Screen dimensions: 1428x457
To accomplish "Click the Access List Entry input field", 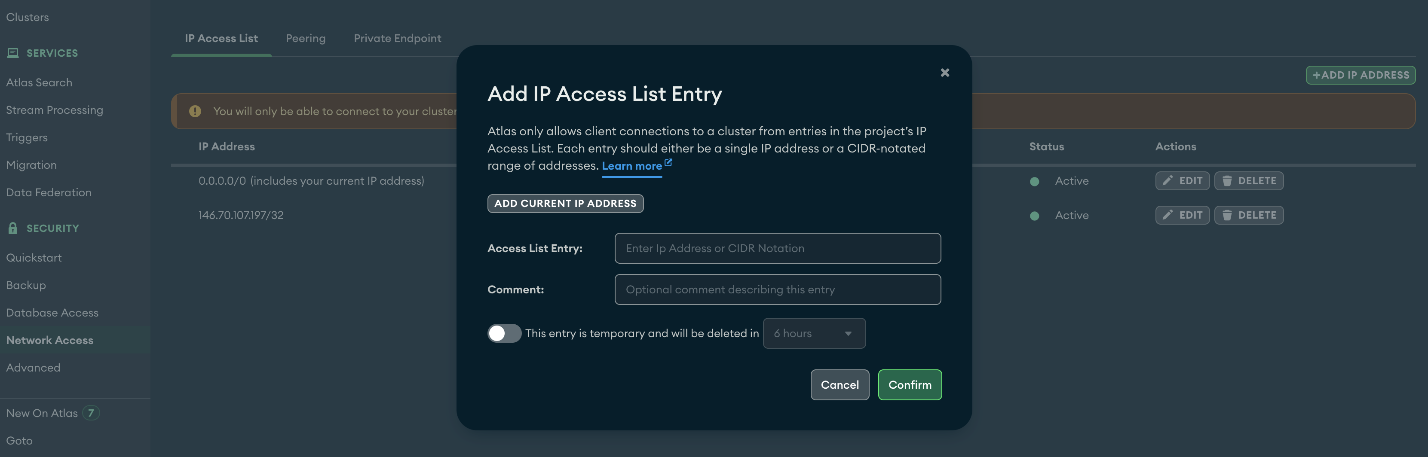I will pos(777,248).
